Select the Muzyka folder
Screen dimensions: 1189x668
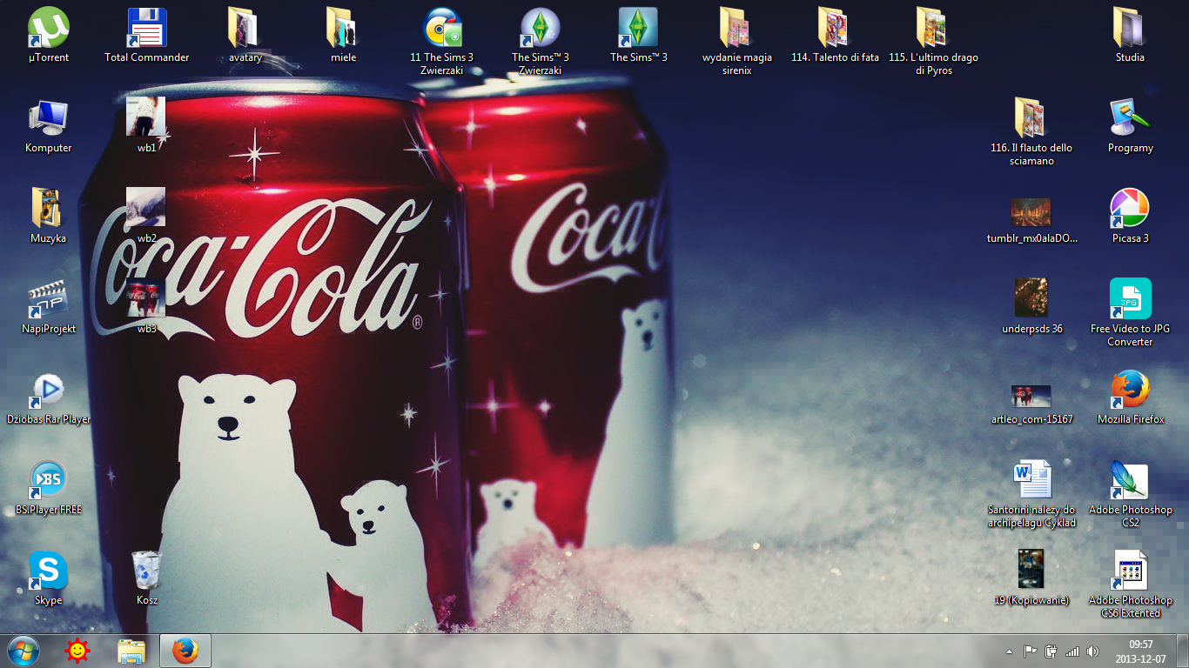[x=49, y=216]
